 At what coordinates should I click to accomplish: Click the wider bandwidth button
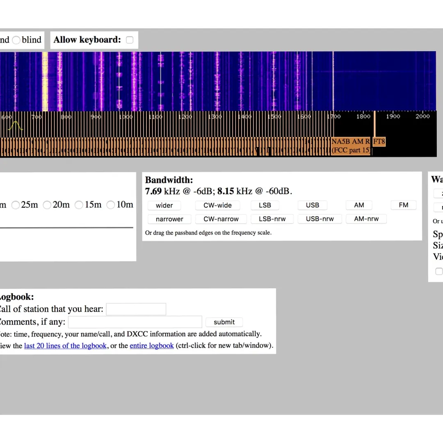tap(164, 205)
